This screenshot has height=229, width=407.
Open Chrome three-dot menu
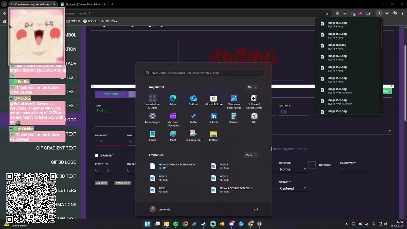click(402, 13)
